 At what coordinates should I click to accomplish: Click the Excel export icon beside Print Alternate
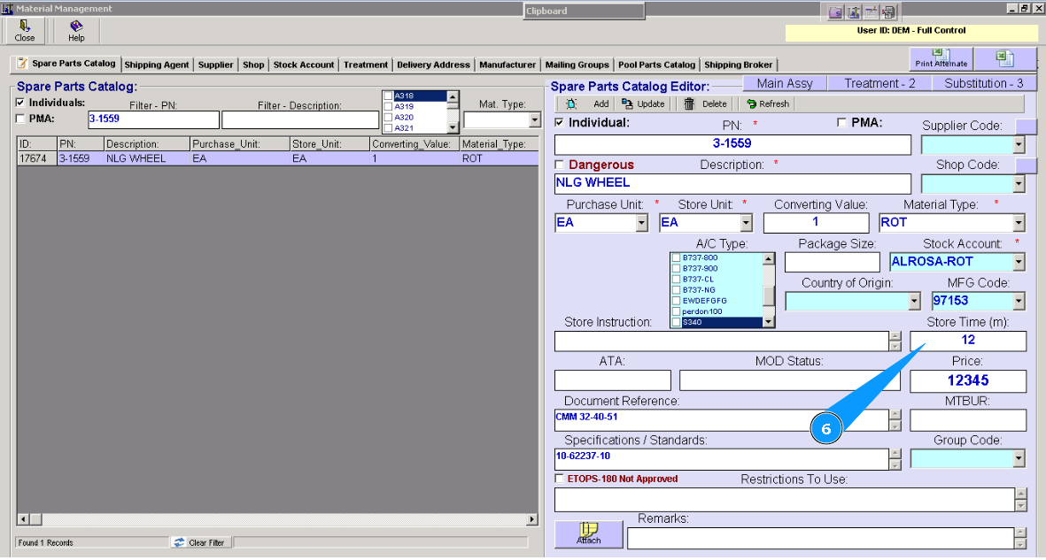tap(1004, 58)
